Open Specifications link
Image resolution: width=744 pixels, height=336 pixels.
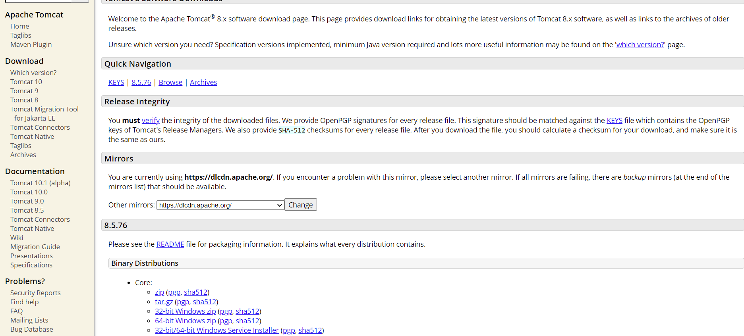click(31, 265)
